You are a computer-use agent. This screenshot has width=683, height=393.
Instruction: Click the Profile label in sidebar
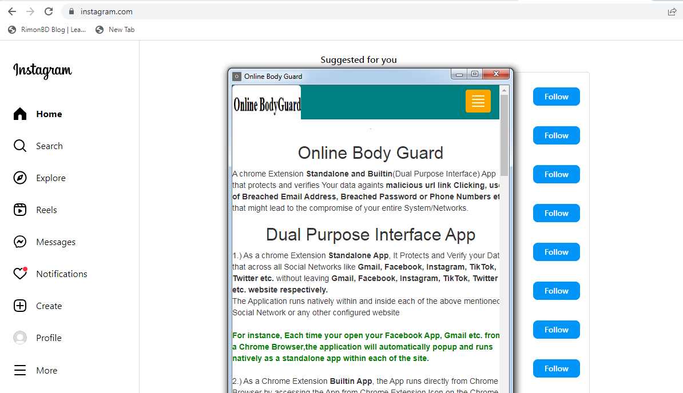click(x=49, y=338)
